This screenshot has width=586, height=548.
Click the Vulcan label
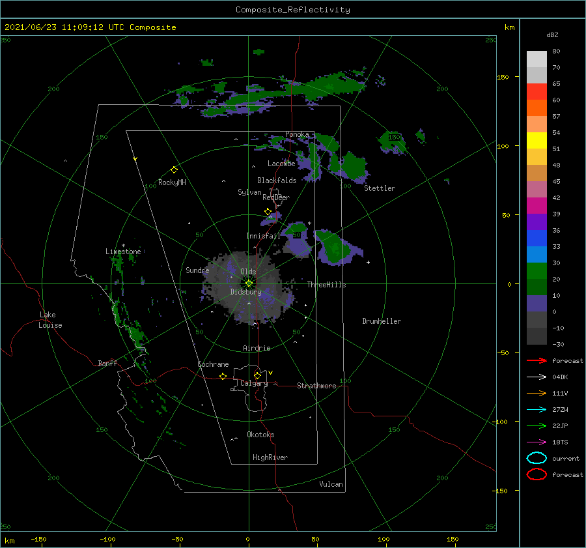(331, 484)
